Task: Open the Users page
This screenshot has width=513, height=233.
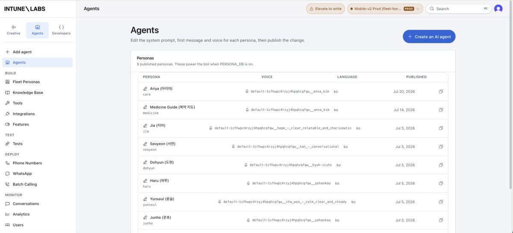Action: pos(18,225)
